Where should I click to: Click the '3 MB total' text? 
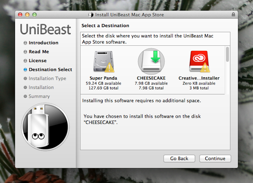[x=199, y=88]
